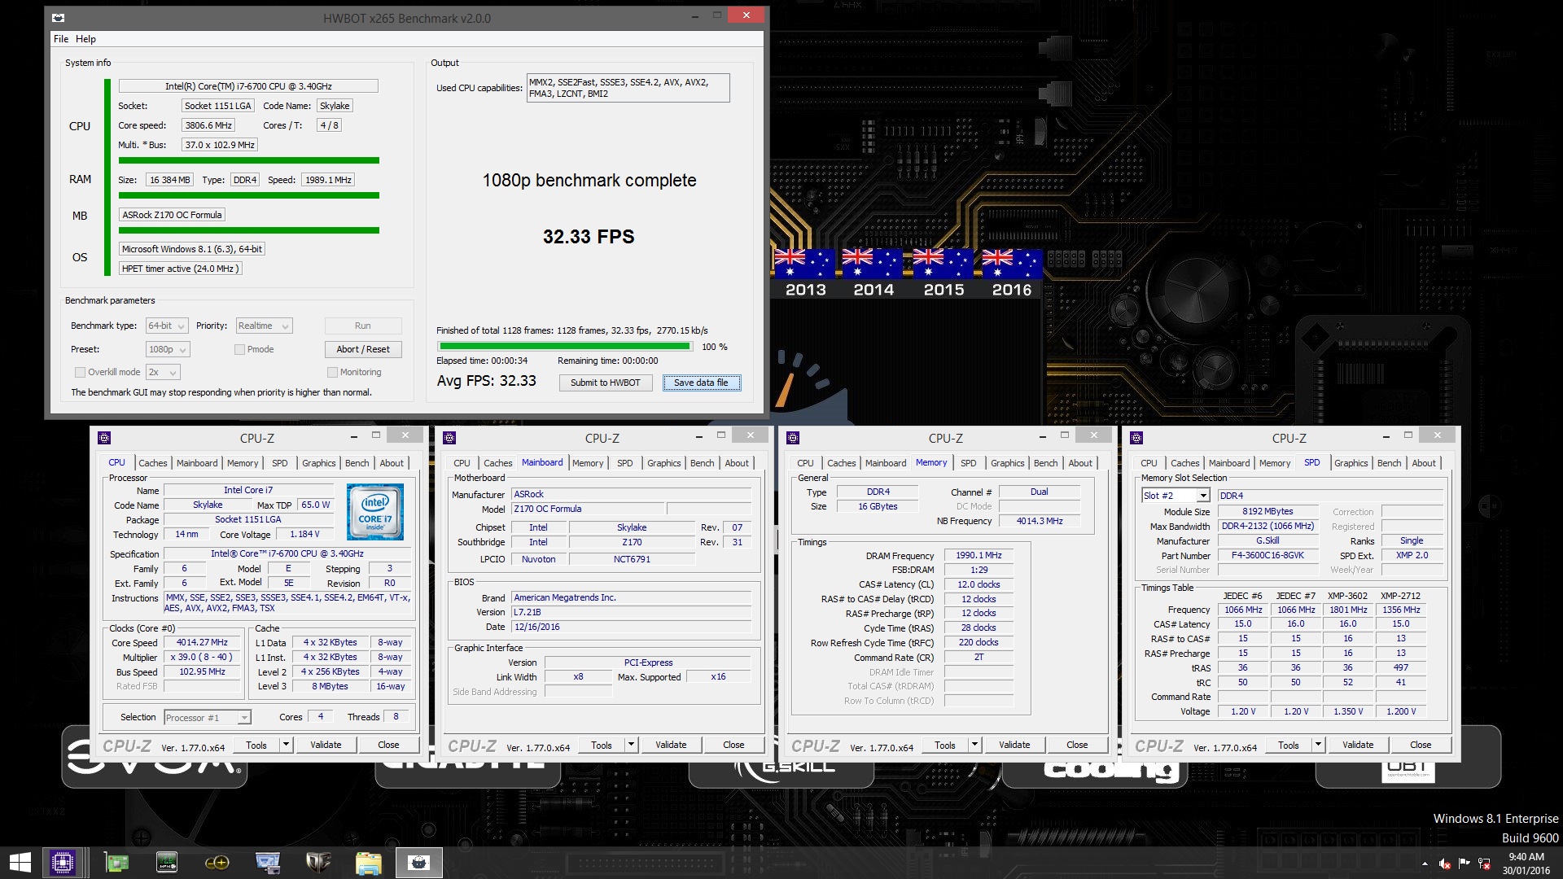Click Close in the Memory CPU-Z window
Image resolution: width=1563 pixels, height=879 pixels.
tap(1077, 745)
